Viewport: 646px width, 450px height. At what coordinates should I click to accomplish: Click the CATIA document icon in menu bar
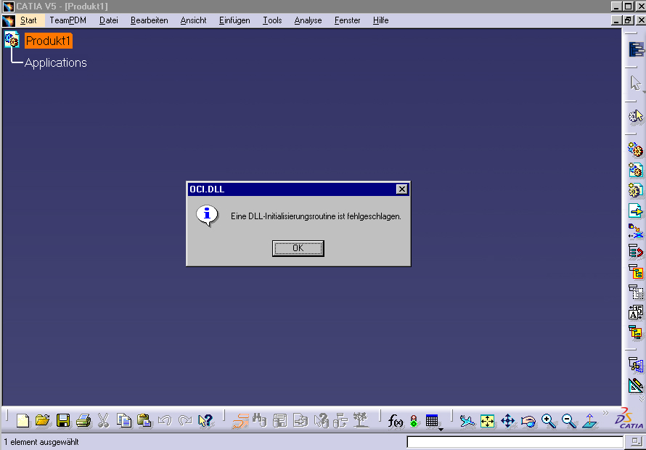pyautogui.click(x=9, y=20)
